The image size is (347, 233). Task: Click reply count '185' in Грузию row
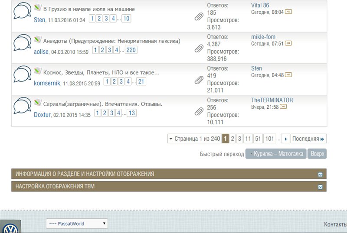[x=212, y=13]
